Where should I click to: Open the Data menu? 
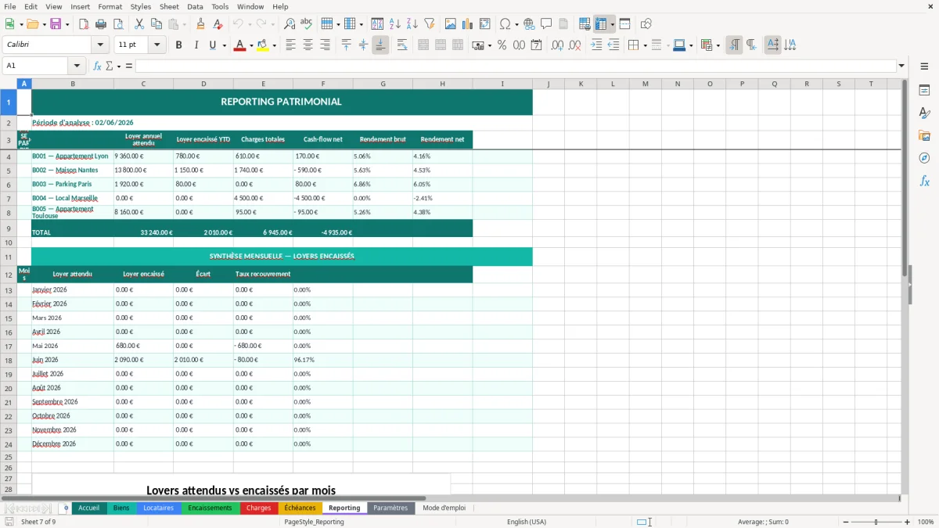[x=195, y=6]
